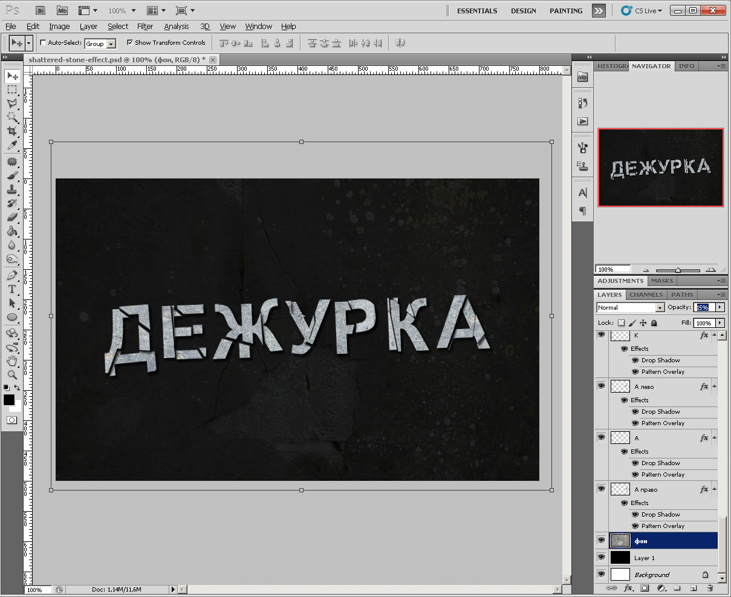Open the Opacity slider dropdown arrow
The height and width of the screenshot is (597, 731).
coord(720,307)
